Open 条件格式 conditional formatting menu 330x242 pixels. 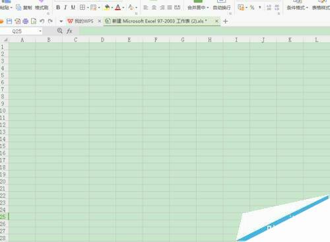(297, 7)
